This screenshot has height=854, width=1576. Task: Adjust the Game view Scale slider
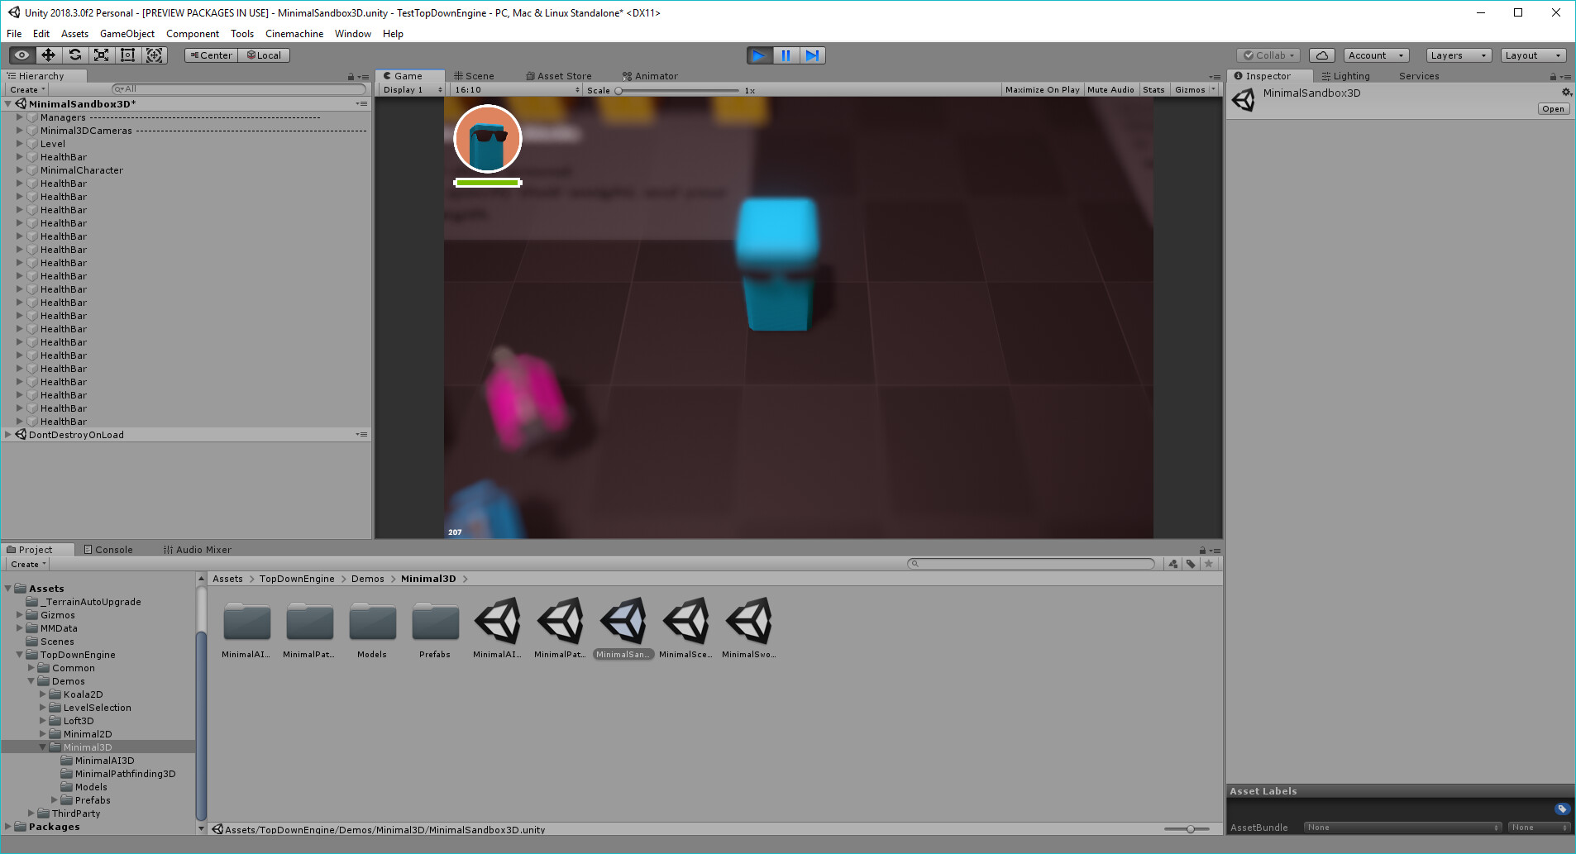[x=677, y=90]
